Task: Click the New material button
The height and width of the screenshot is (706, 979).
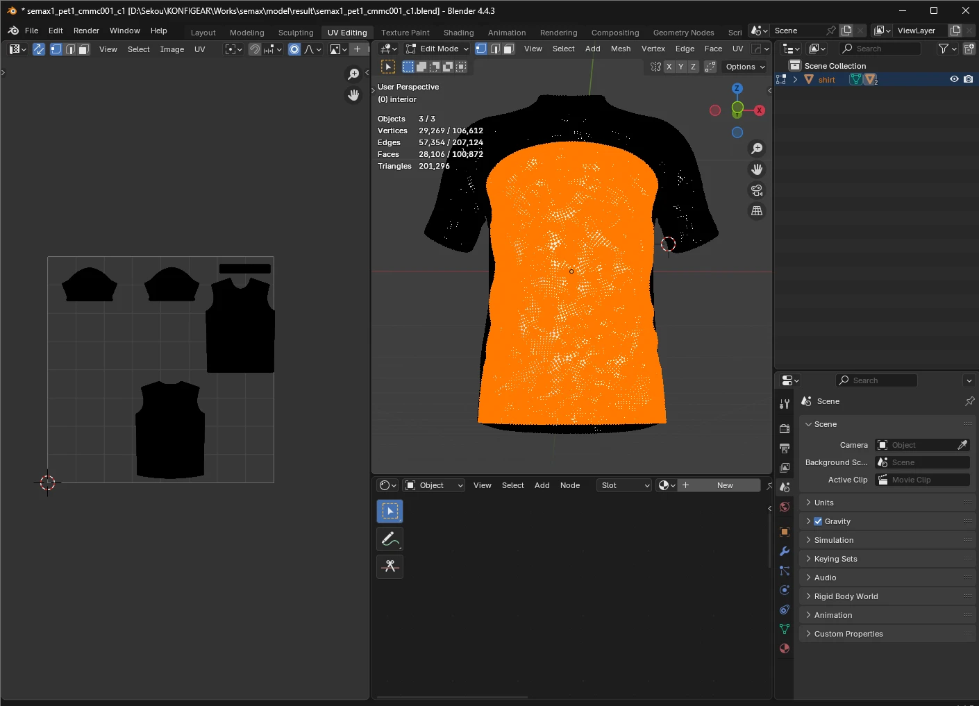Action: coord(724,485)
